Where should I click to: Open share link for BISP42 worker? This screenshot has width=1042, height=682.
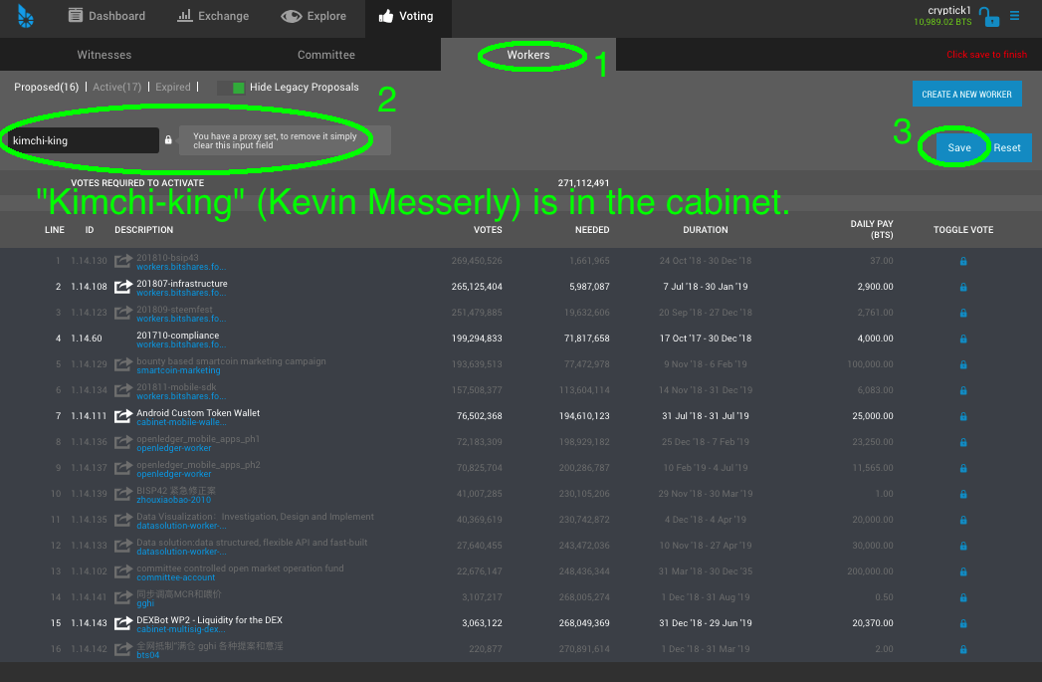pos(123,495)
